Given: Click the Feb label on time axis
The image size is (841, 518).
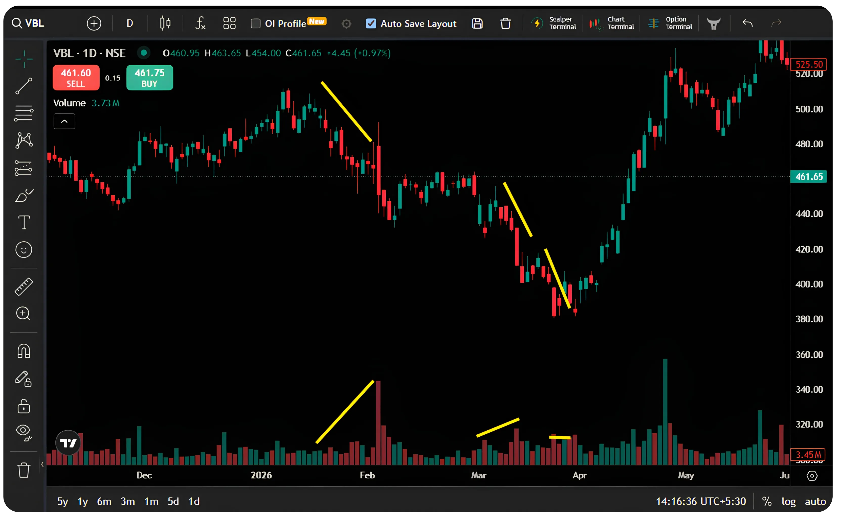Looking at the screenshot, I should click(368, 476).
